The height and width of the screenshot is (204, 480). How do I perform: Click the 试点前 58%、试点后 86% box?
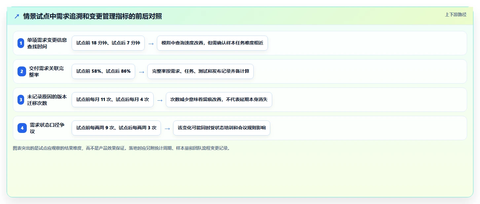103,71
